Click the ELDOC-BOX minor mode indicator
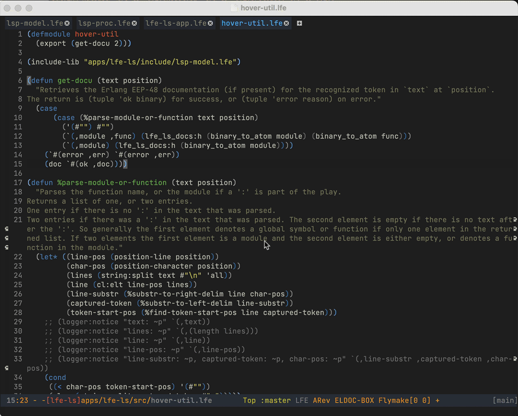This screenshot has width=518, height=416. (x=354, y=401)
